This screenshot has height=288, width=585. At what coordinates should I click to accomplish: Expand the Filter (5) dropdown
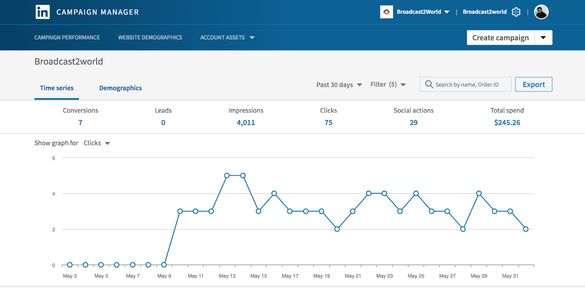(x=388, y=85)
